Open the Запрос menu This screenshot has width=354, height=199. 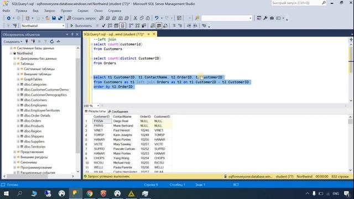(49, 11)
